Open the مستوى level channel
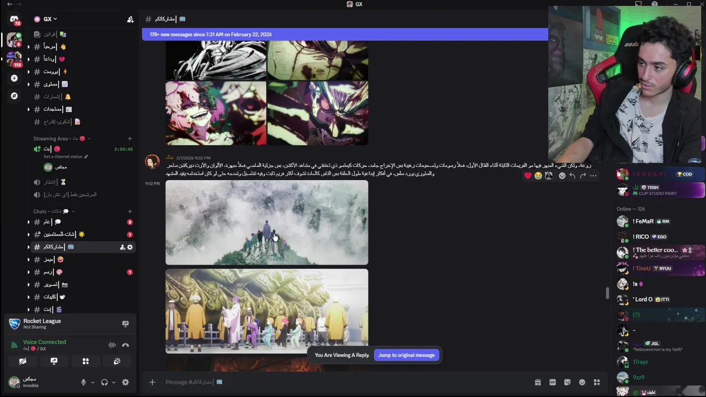 tap(82, 84)
